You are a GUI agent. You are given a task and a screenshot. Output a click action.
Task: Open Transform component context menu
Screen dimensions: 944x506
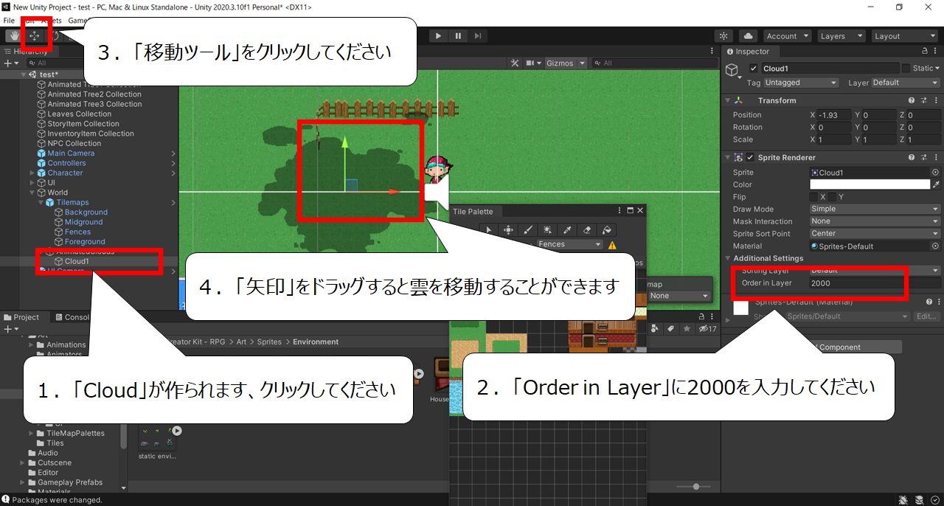pos(937,100)
